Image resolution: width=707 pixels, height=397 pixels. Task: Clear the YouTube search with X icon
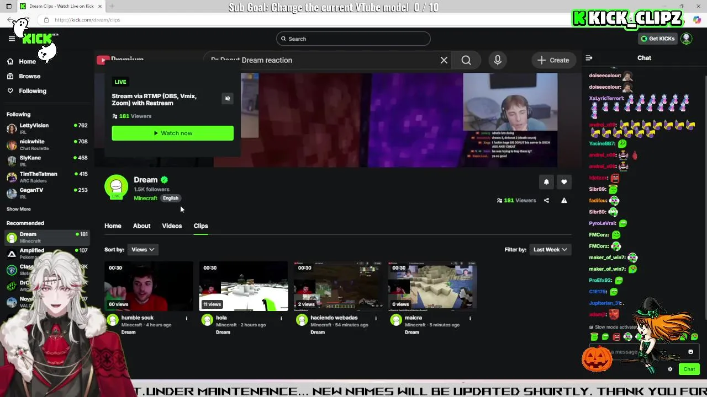(x=444, y=60)
